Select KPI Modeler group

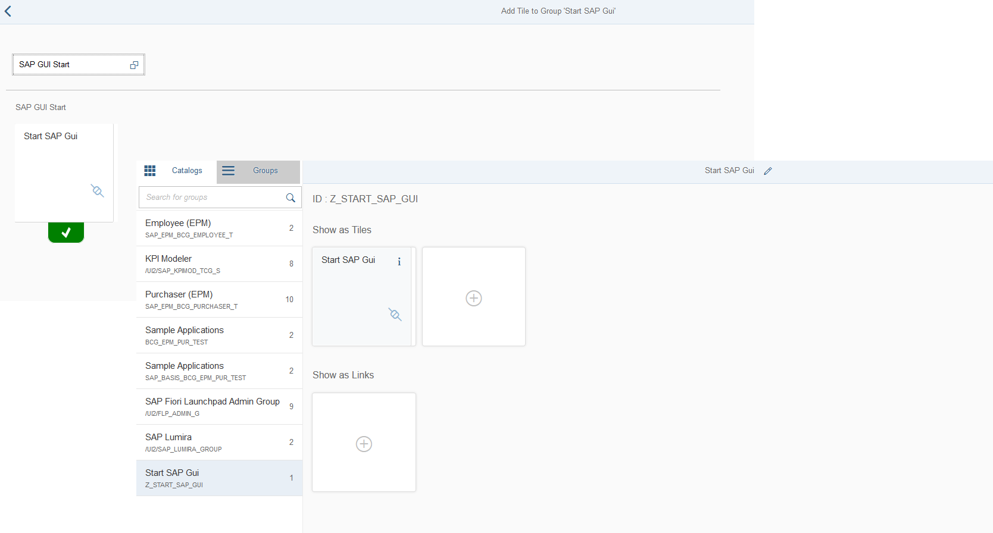(x=220, y=264)
